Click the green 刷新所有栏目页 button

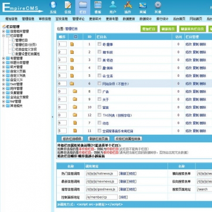(x=193, y=29)
